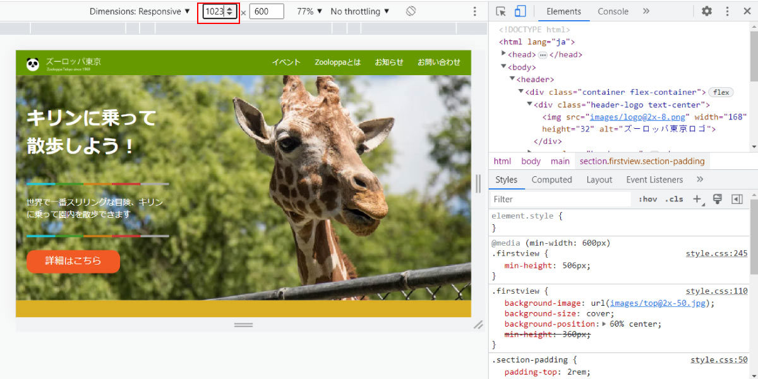This screenshot has width=758, height=379.
Task: Open the No throttling dropdown
Action: [x=359, y=11]
